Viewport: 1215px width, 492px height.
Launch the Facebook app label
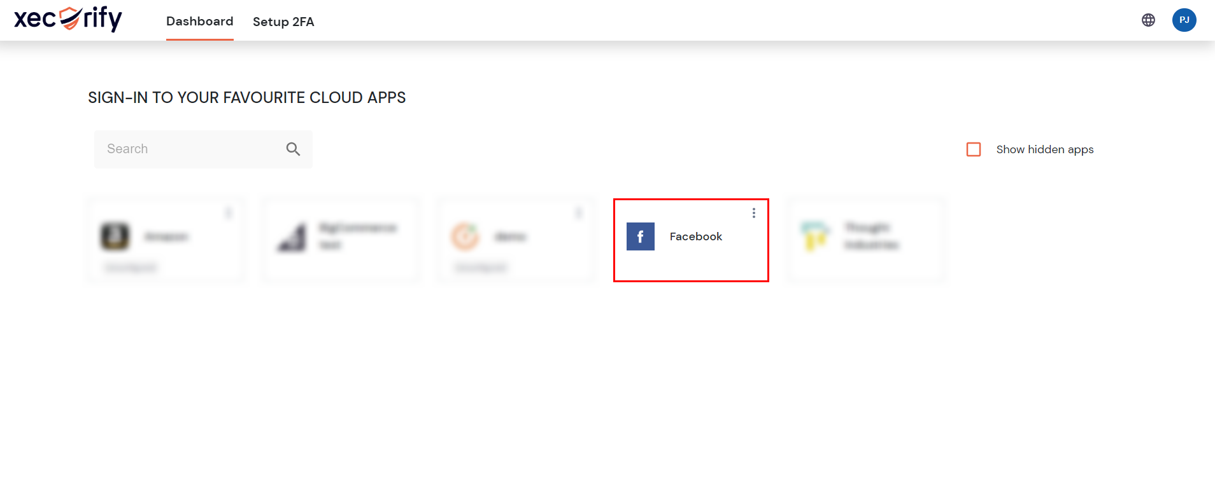coord(696,236)
